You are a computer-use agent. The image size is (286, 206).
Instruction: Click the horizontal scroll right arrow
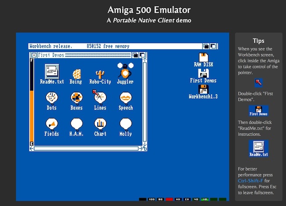(141, 148)
